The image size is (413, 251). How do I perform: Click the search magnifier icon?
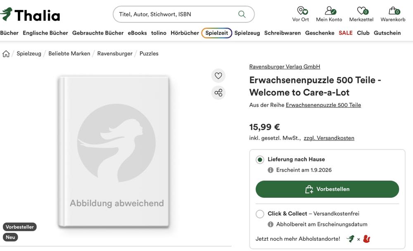point(242,14)
